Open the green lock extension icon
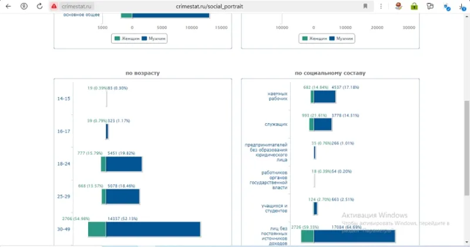 coord(414,6)
